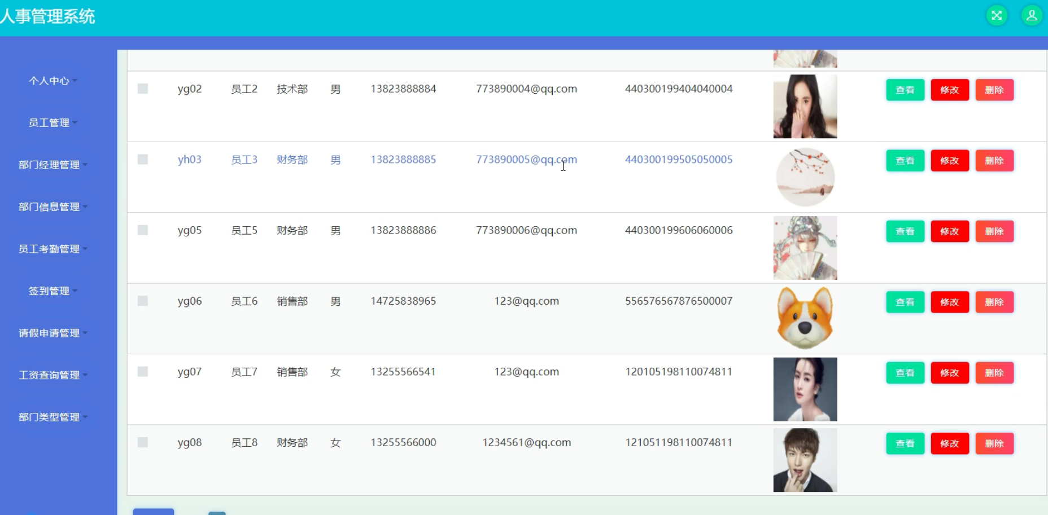
Task: Click the name 员工8
Action: point(244,443)
